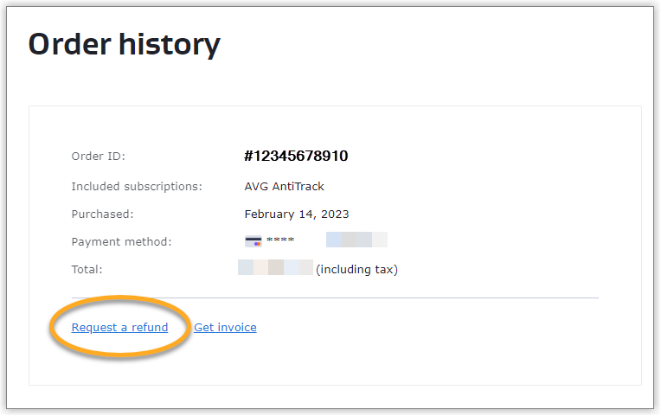This screenshot has height=416, width=661.
Task: Click the Payment method label
Action: [x=121, y=241]
